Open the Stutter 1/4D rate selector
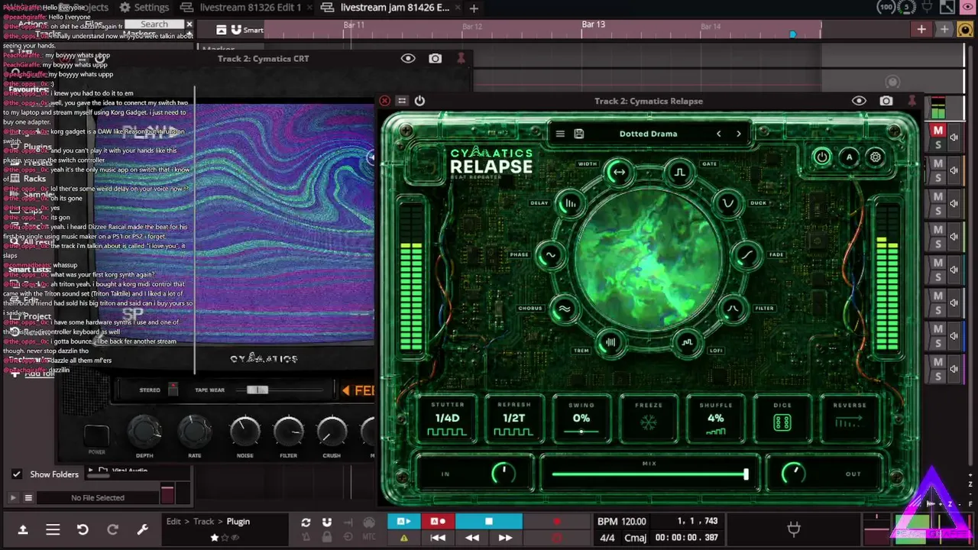 pyautogui.click(x=447, y=419)
